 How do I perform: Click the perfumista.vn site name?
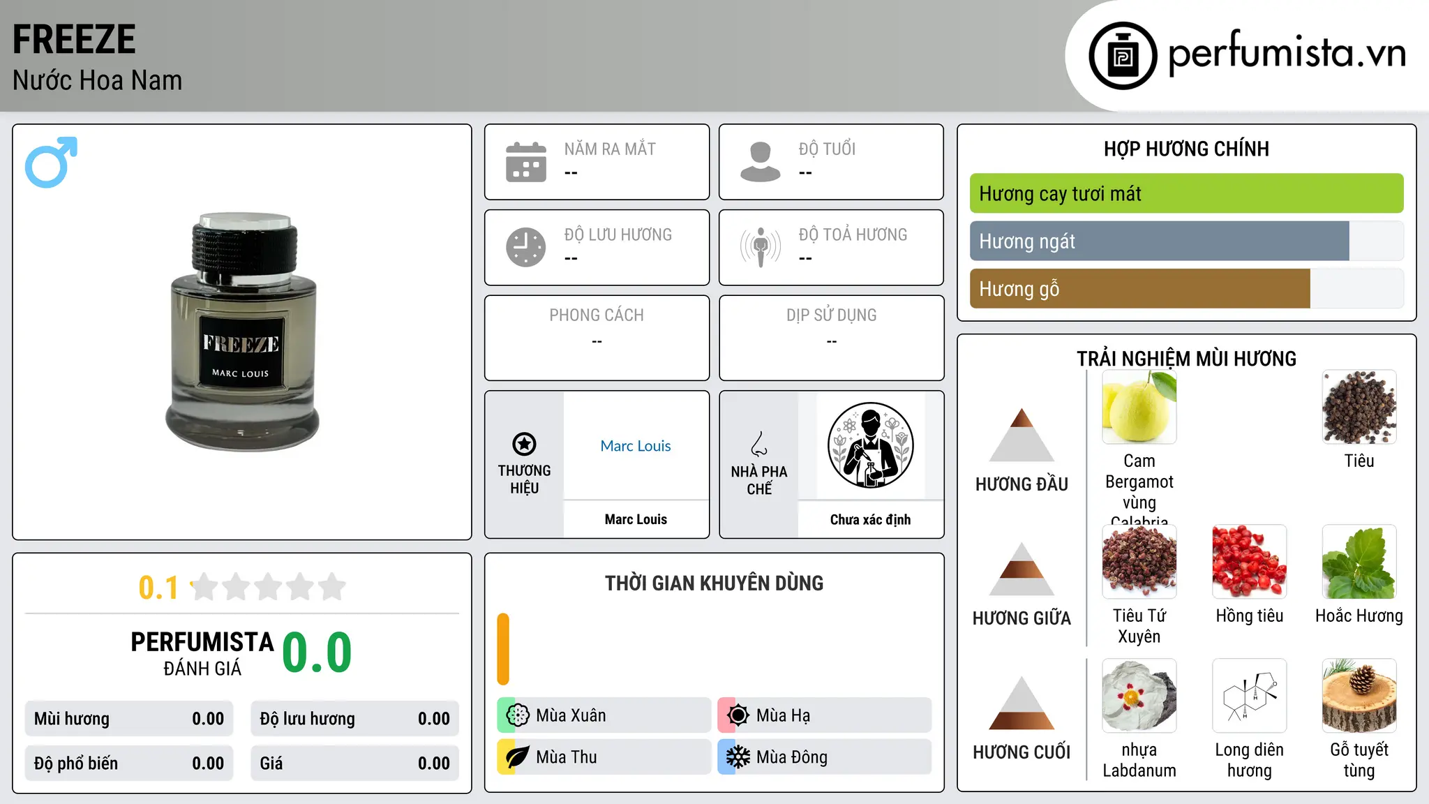[x=1287, y=53]
